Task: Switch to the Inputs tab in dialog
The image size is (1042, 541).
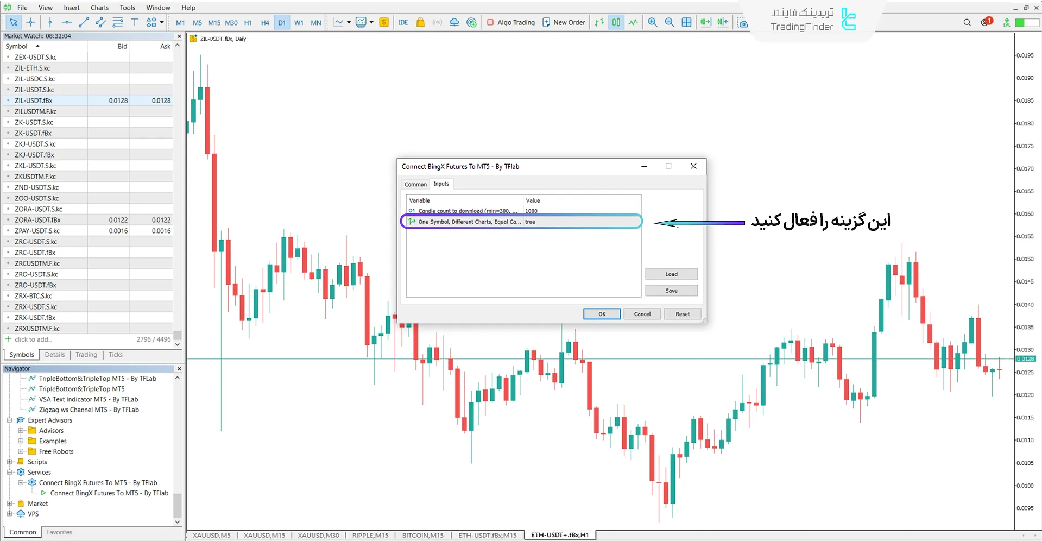Action: tap(441, 184)
